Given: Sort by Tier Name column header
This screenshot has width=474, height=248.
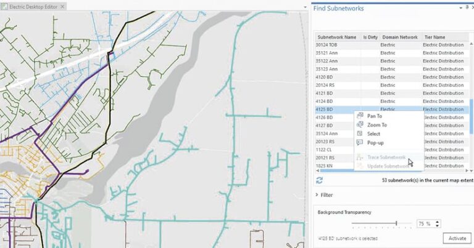Looking at the screenshot, I should [x=445, y=37].
